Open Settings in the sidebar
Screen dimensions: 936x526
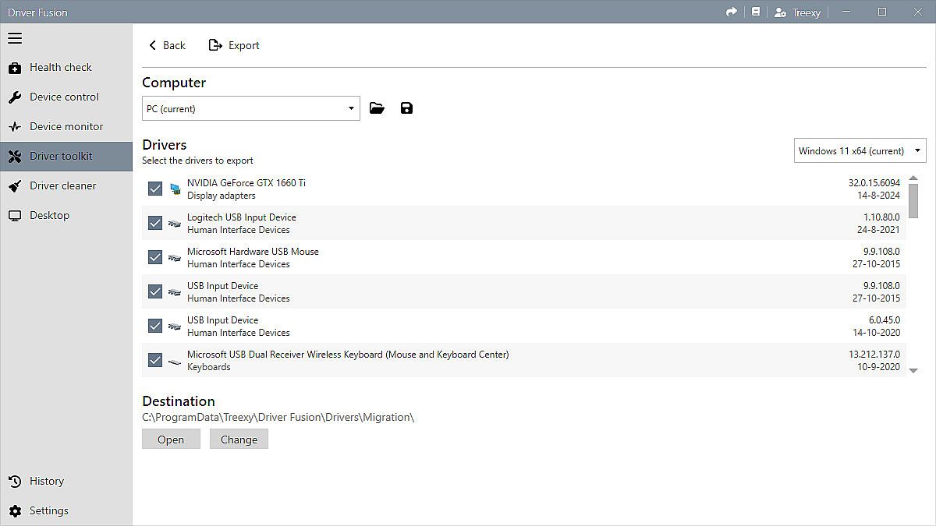pos(48,510)
